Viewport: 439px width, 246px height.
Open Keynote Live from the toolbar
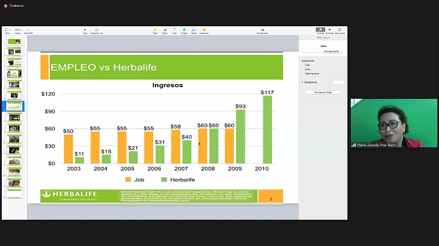coord(97,30)
